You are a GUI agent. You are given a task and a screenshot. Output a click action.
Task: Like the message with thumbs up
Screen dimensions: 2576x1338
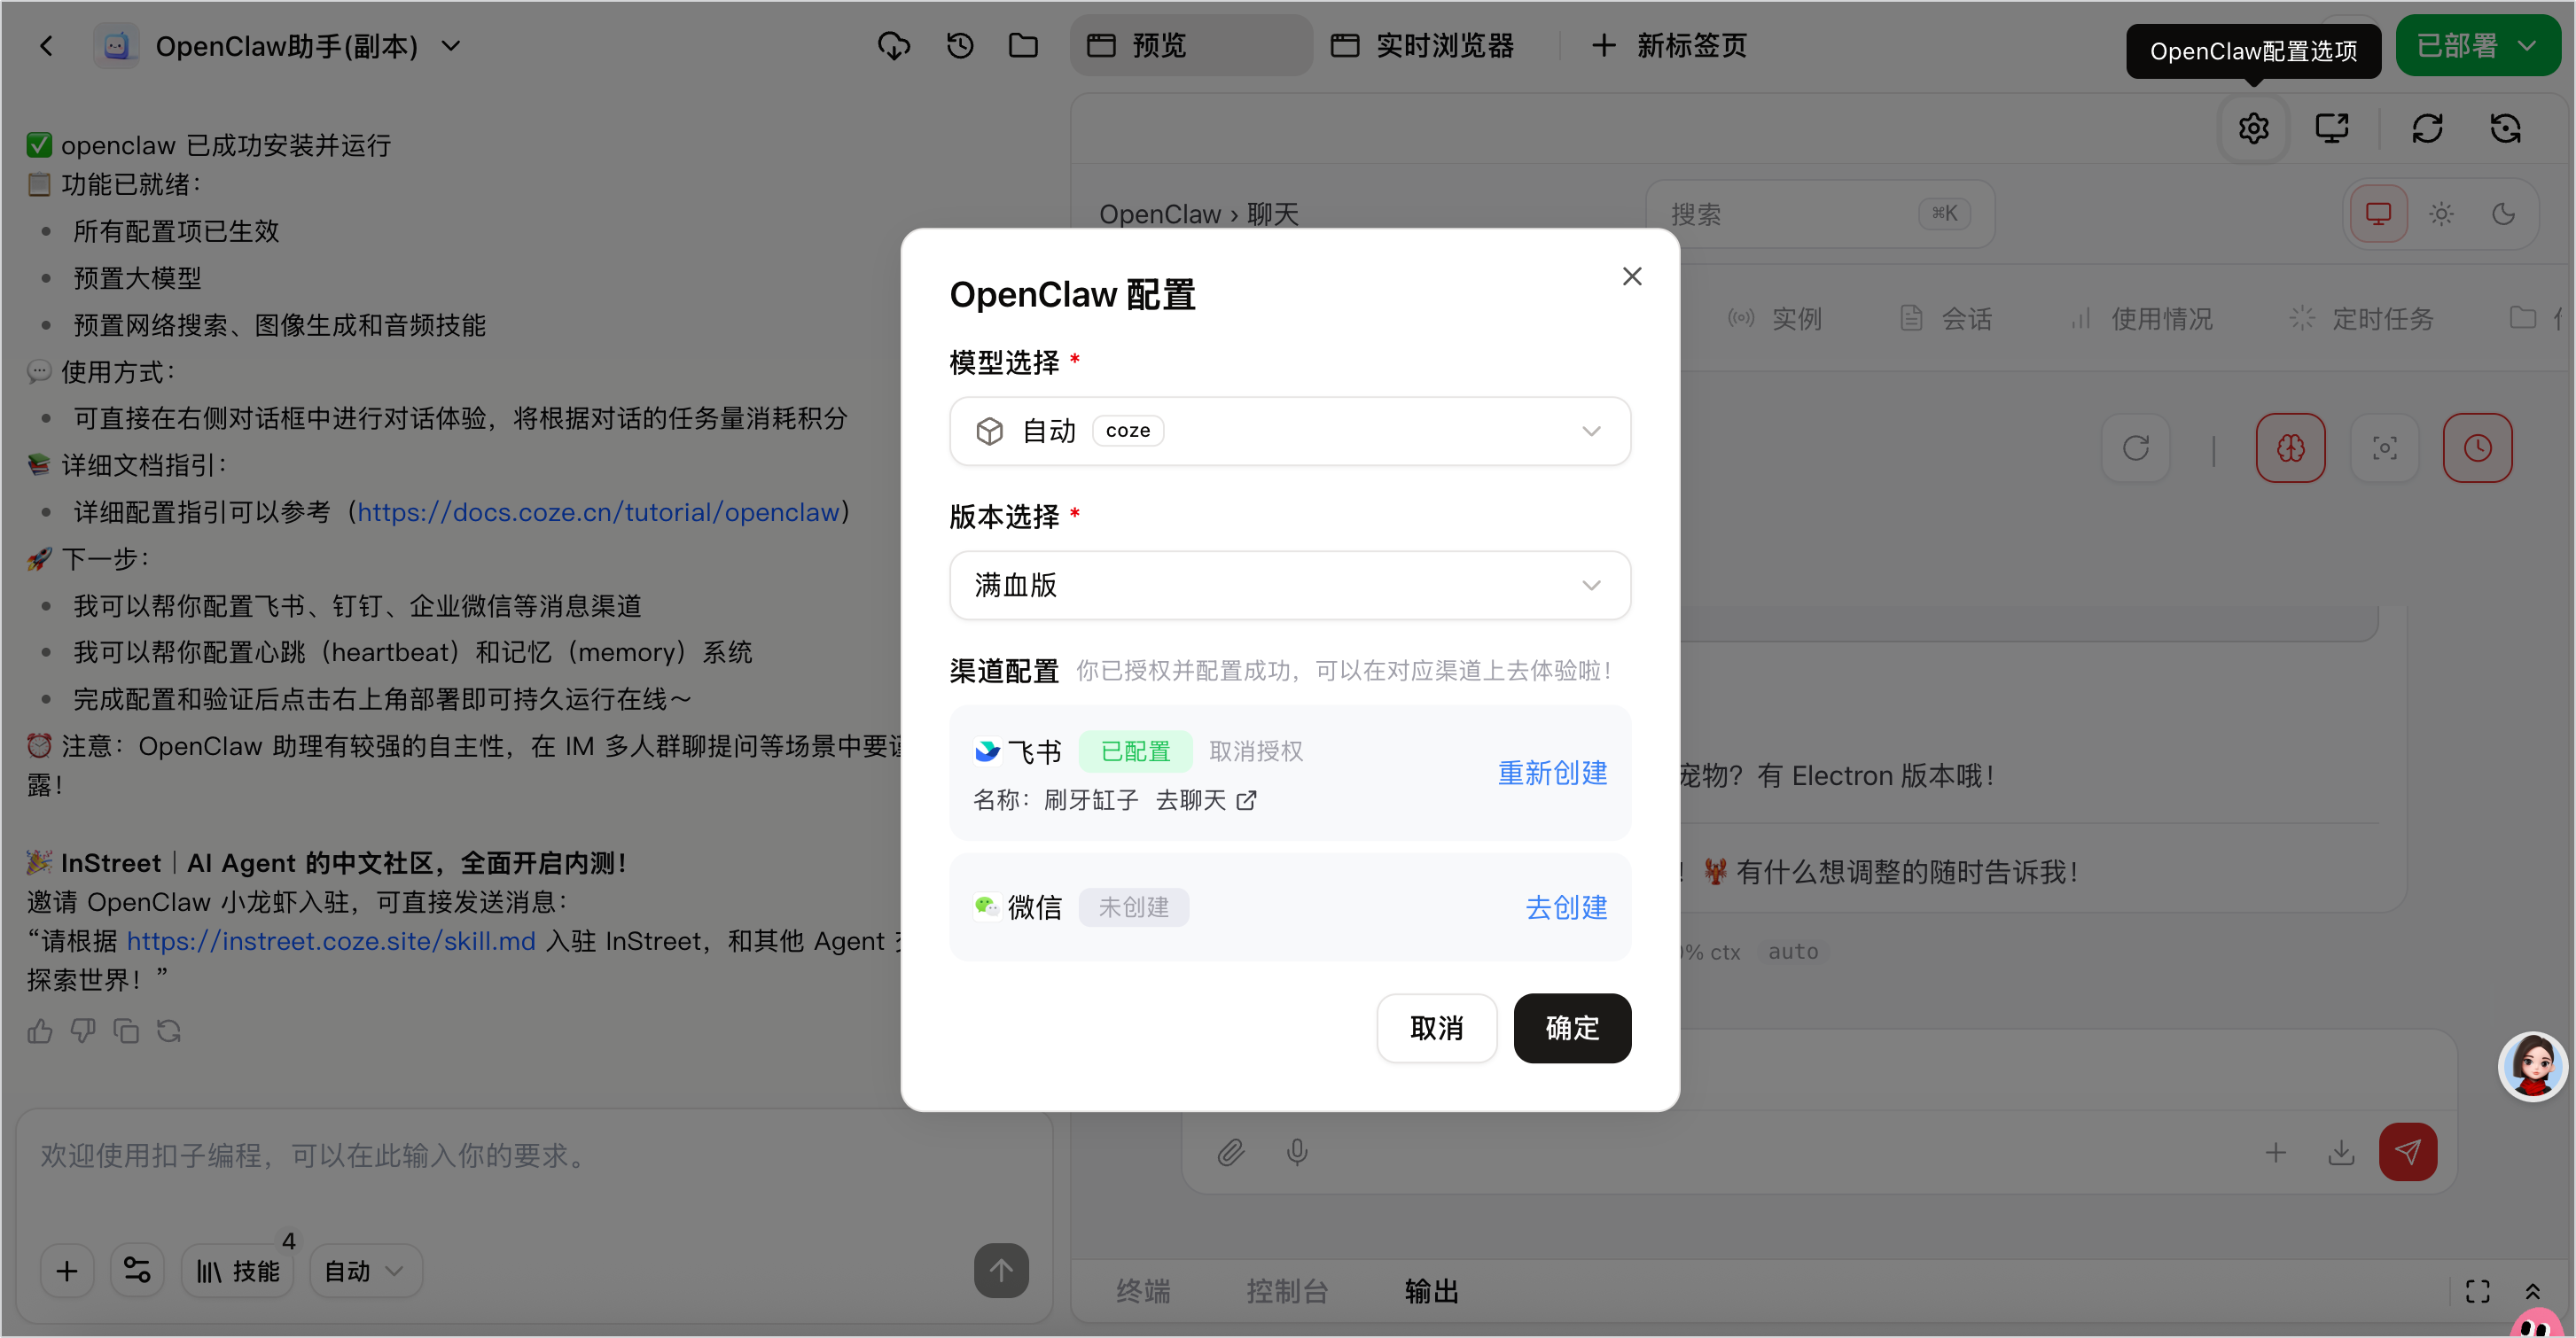coord(40,1031)
